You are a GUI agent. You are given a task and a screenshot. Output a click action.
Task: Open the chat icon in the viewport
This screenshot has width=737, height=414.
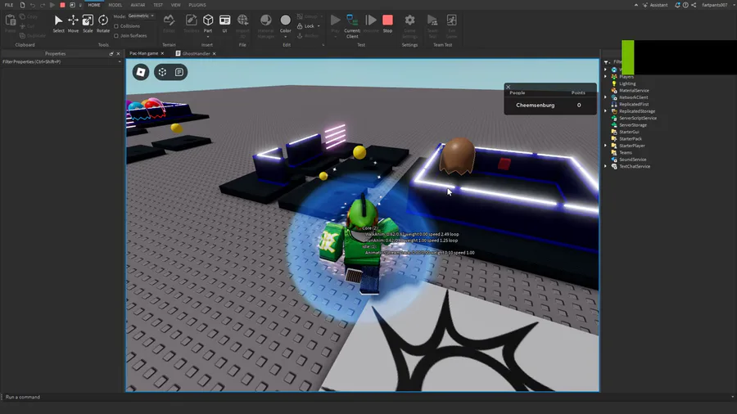coord(179,72)
